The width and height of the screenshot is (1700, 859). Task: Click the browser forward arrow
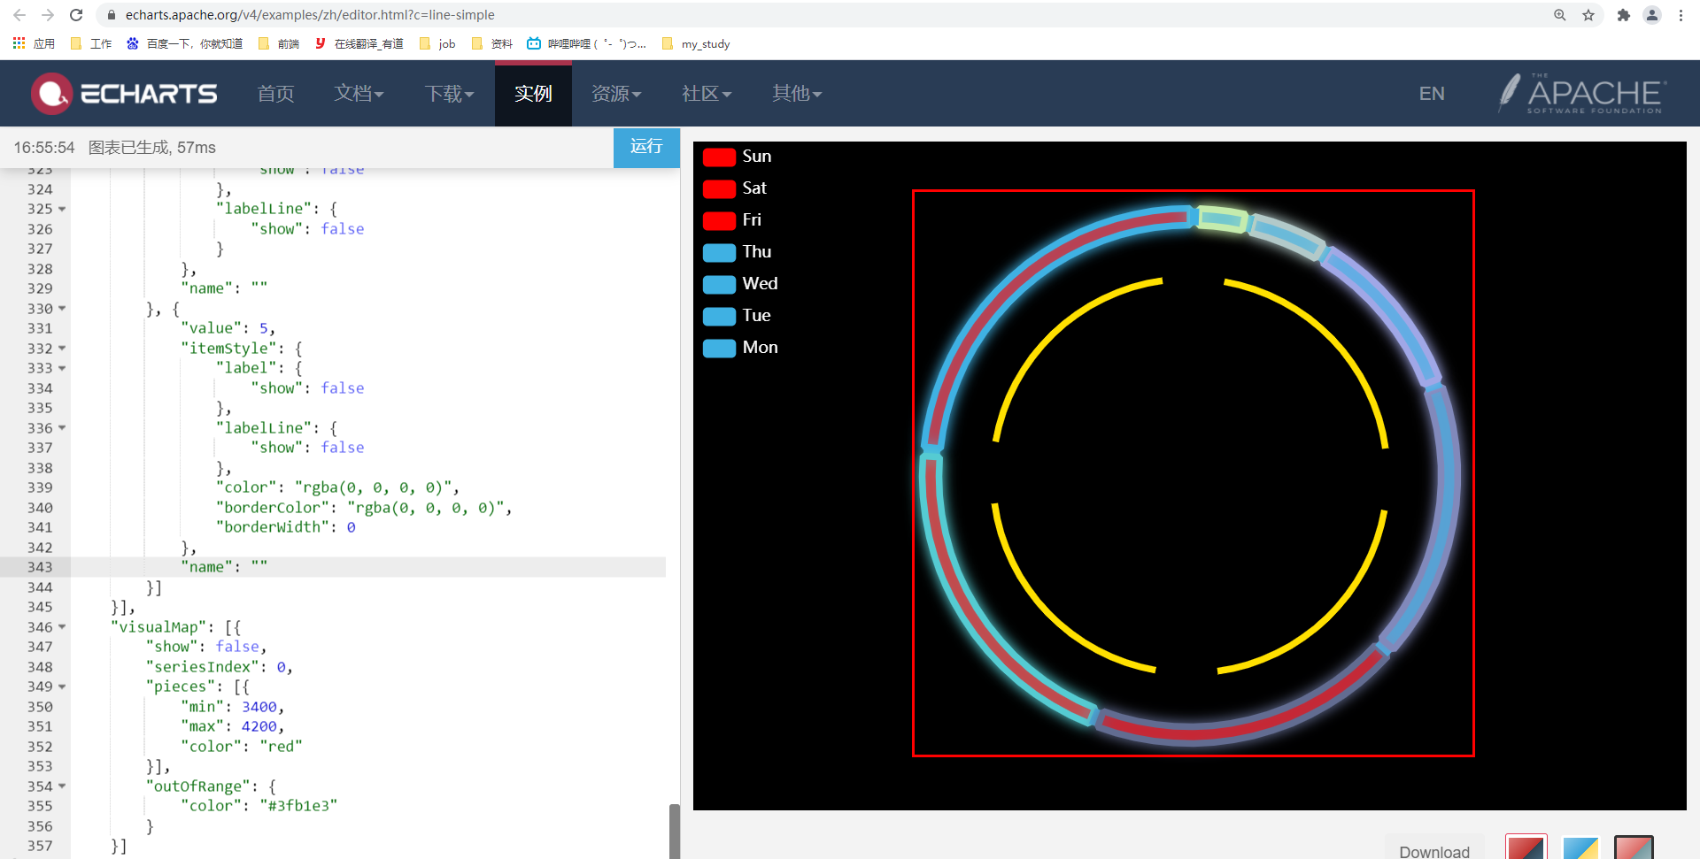coord(48,15)
